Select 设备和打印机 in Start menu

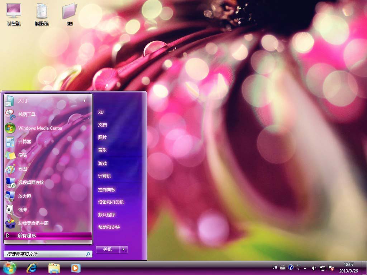(111, 202)
